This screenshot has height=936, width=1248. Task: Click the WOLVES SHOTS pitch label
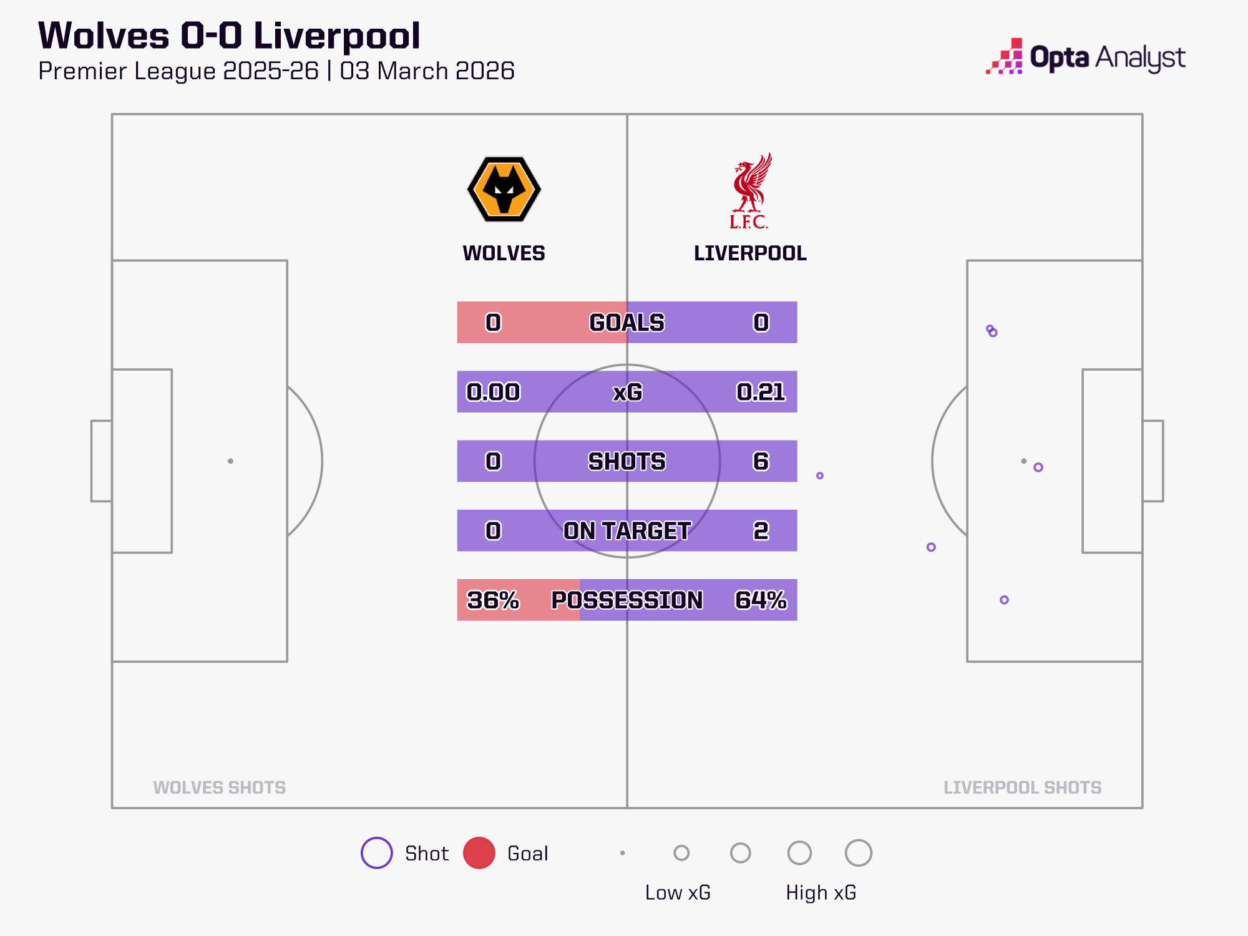pos(220,787)
